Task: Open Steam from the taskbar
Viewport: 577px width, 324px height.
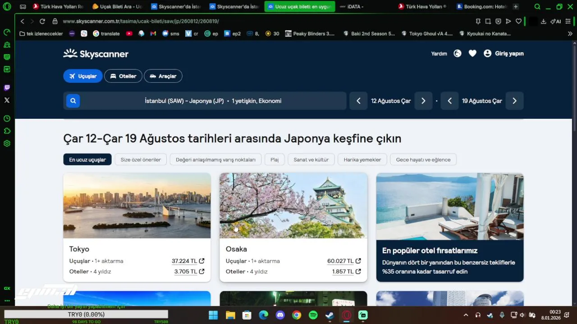Action: point(330,315)
